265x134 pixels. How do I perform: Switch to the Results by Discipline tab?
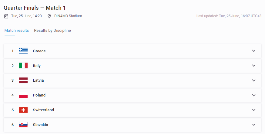tap(52, 31)
